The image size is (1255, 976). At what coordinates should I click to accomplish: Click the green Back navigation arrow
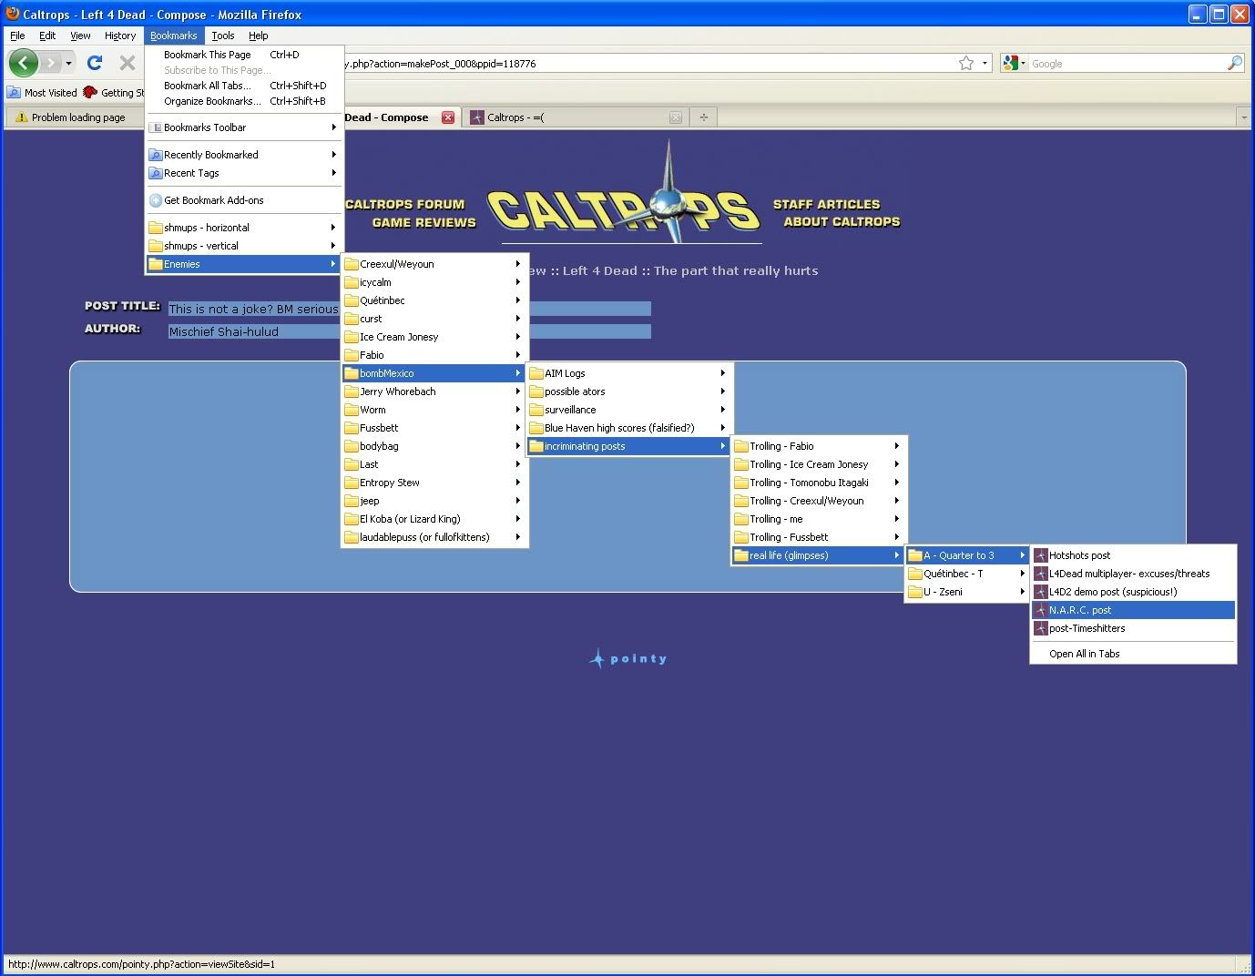tap(24, 63)
